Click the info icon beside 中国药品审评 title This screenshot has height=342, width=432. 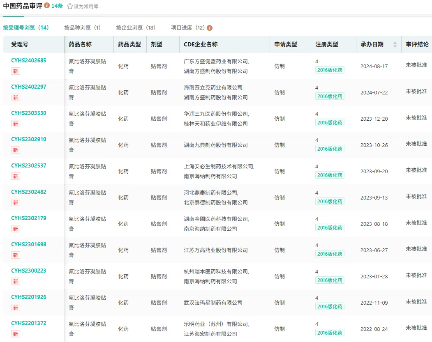click(47, 6)
